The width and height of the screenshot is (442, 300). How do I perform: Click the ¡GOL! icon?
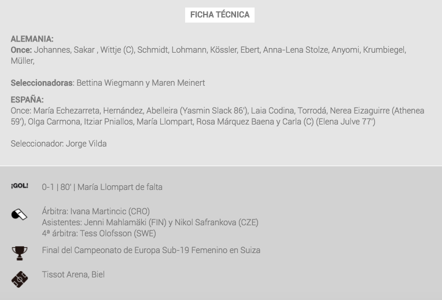tap(19, 186)
